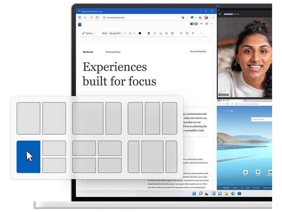The image size is (282, 212).
Task: Launch Microsoft Edge from the taskbar
Action: point(233,194)
